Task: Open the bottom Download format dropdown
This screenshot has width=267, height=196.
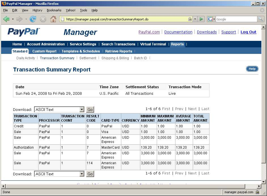Action: point(82,174)
